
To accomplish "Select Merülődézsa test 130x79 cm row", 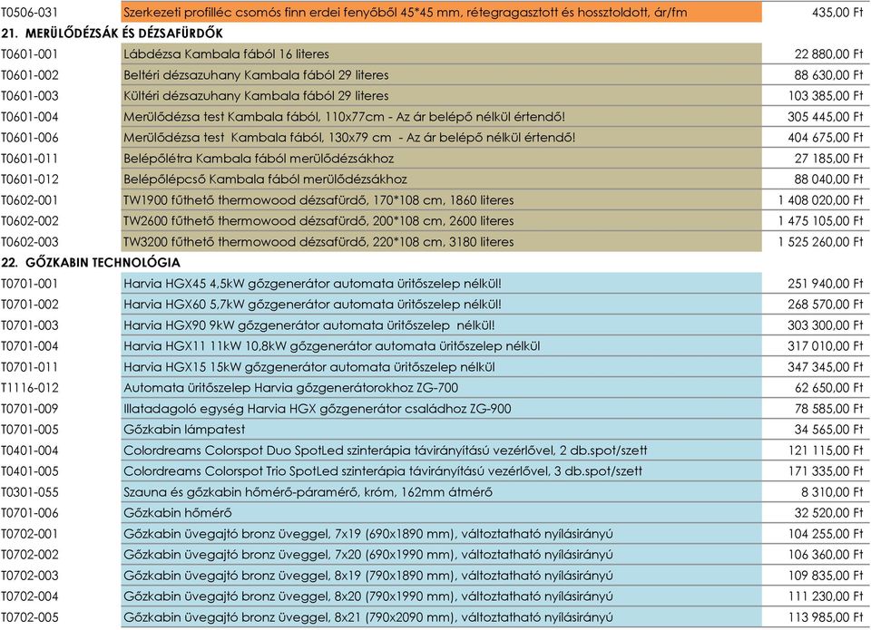I will (442, 137).
